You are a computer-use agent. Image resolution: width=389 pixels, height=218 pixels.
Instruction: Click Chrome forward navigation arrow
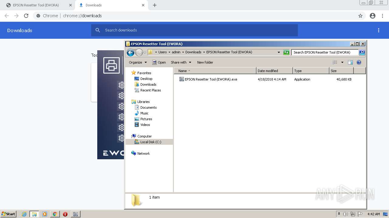pyautogui.click(x=16, y=16)
